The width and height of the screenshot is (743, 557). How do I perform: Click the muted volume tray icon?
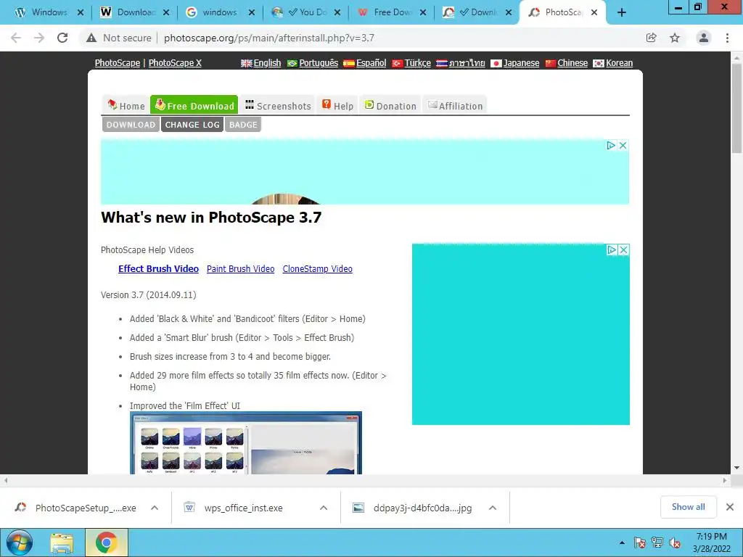tap(675, 542)
